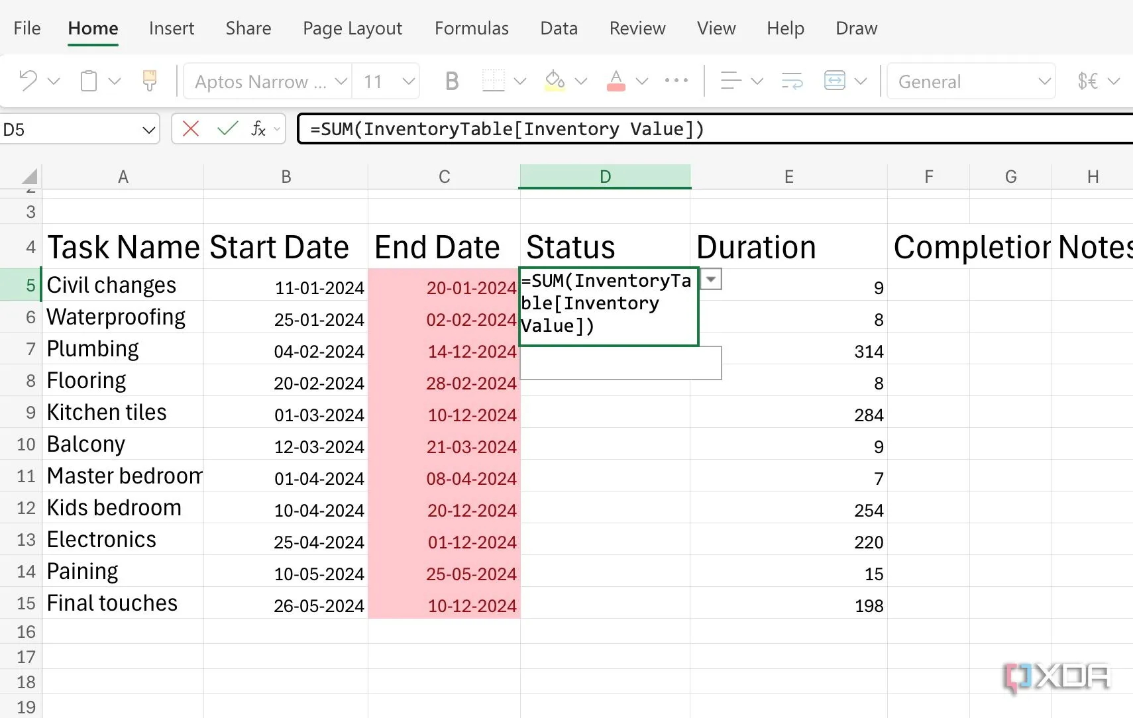Viewport: 1133px width, 718px height.
Task: Click the Name Box showing D5
Action: 70,129
